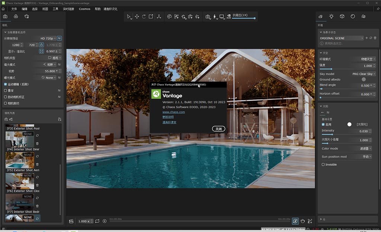Add a new scene state
The image size is (381, 232).
coord(366,38)
